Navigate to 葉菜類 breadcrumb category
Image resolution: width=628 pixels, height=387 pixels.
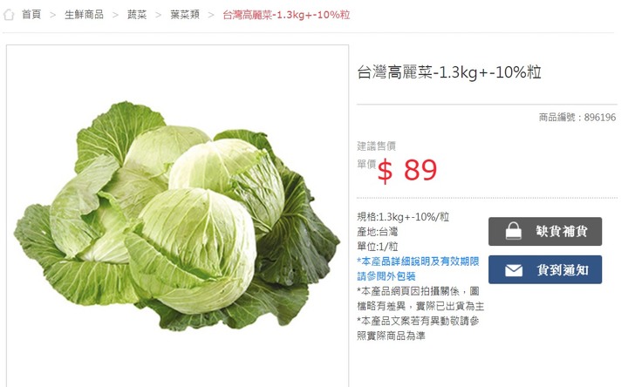click(x=185, y=15)
